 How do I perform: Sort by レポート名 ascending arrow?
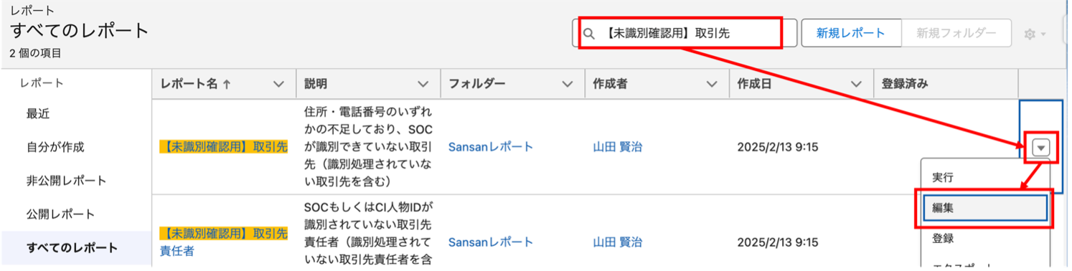[227, 84]
